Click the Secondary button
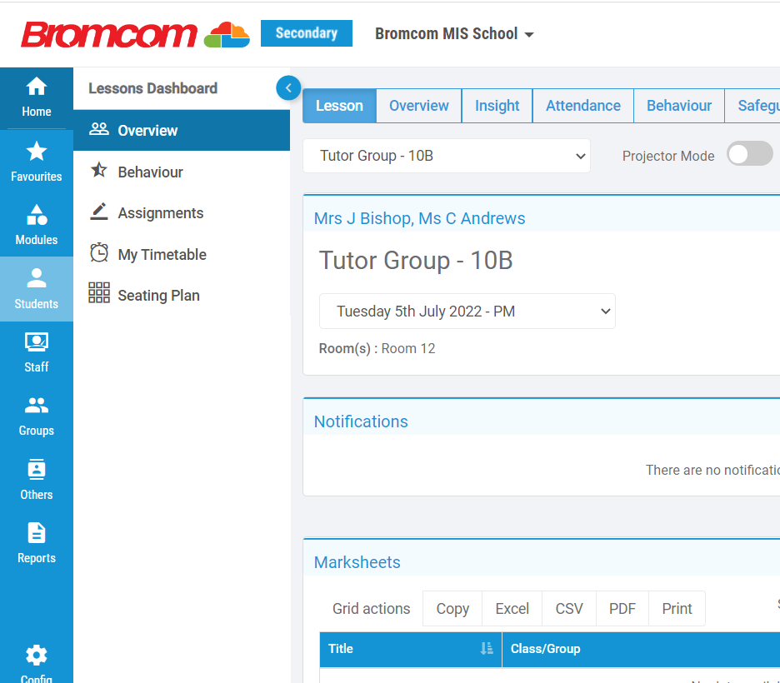This screenshot has width=780, height=683. 307,33
